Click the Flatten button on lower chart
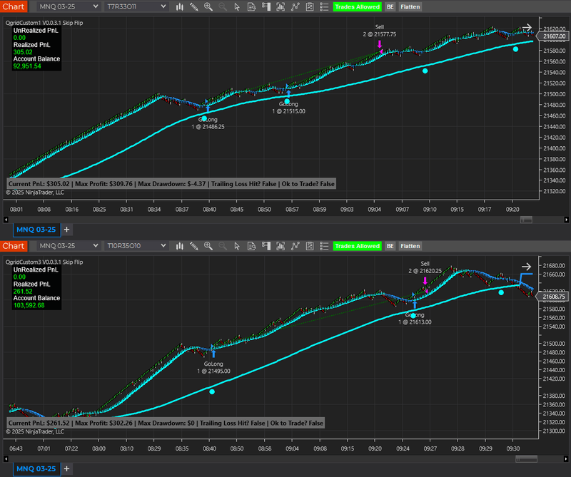The height and width of the screenshot is (477, 571). pyautogui.click(x=410, y=246)
